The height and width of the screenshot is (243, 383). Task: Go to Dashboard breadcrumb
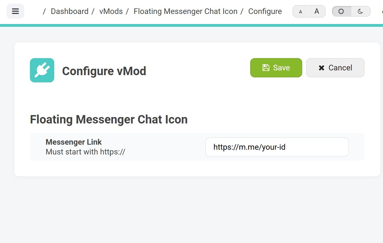[x=70, y=11]
